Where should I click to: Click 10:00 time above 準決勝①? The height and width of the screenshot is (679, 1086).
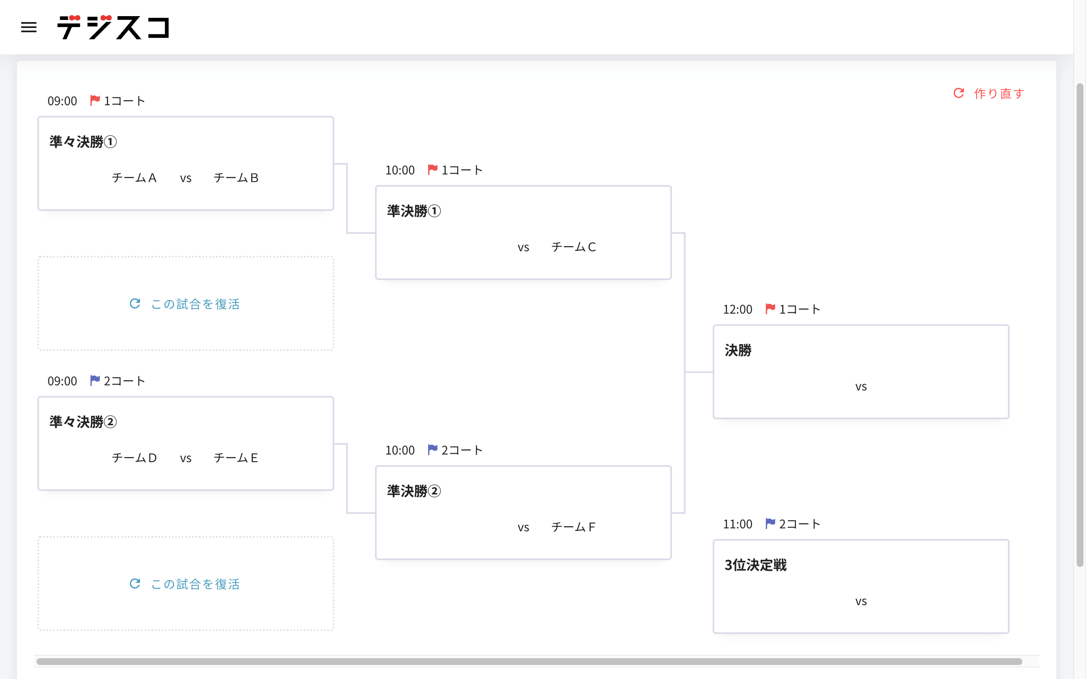click(x=400, y=170)
